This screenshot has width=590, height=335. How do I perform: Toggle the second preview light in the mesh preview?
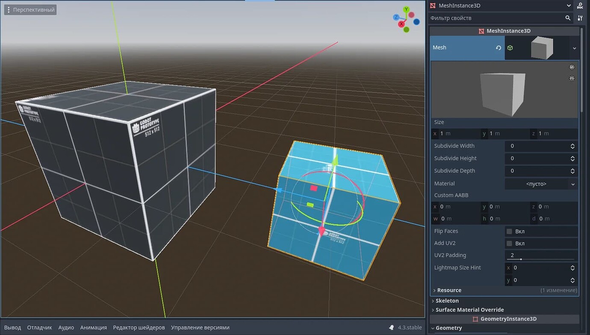pos(572,78)
